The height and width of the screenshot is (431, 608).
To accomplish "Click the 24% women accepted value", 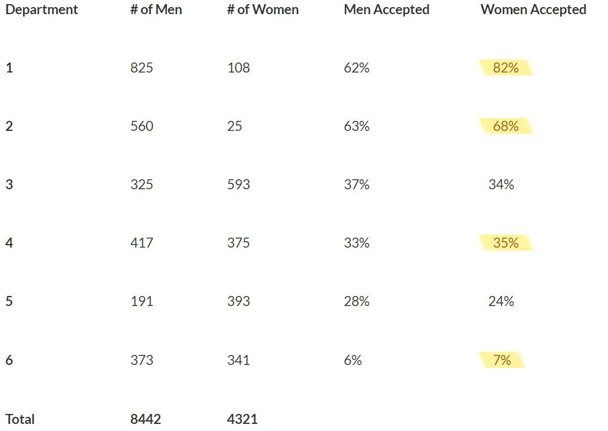I will pyautogui.click(x=501, y=301).
